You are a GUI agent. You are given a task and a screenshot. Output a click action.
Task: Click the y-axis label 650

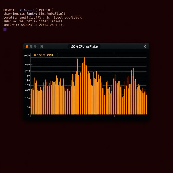click(x=28, y=65)
